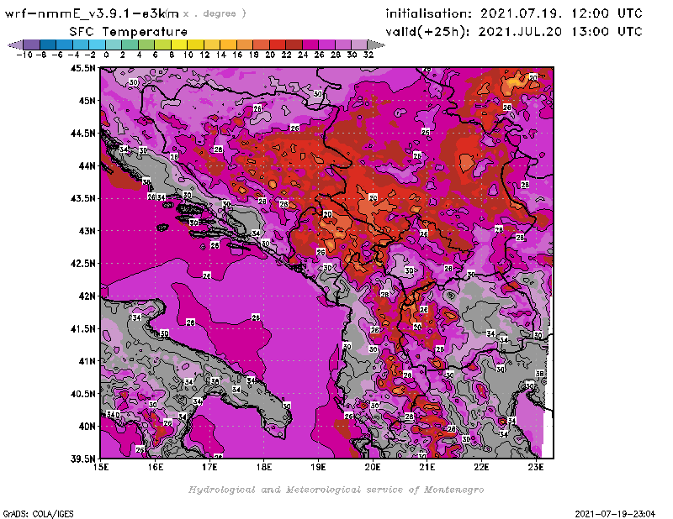The width and height of the screenshot is (673, 519).
Task: Click the 'x . degree )' text beside the model name
Action: 215,13
